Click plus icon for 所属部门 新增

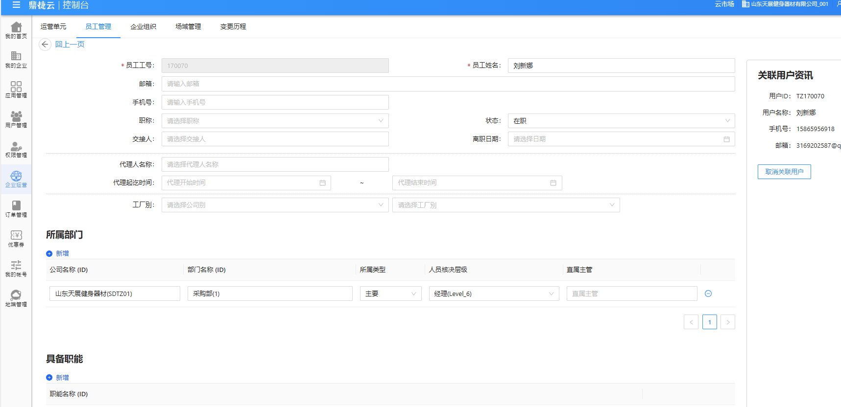(49, 253)
